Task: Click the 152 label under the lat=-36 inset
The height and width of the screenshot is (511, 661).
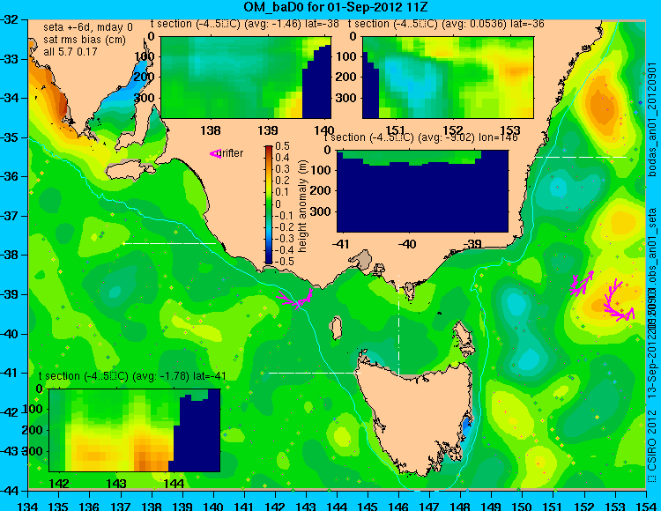Action: click(x=453, y=130)
